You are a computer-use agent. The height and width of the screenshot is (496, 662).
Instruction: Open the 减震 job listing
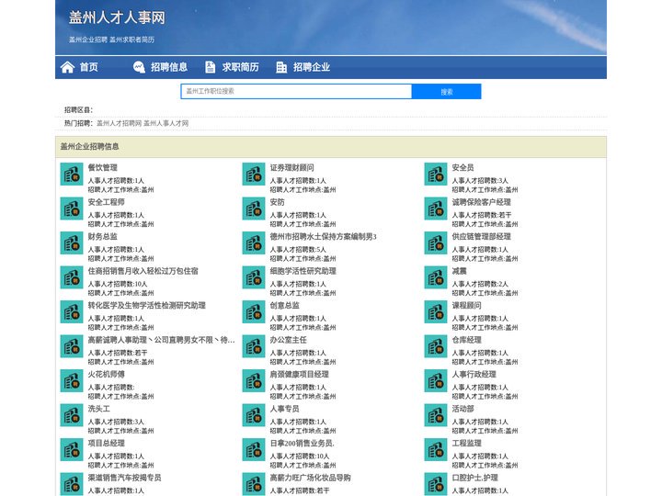(460, 271)
